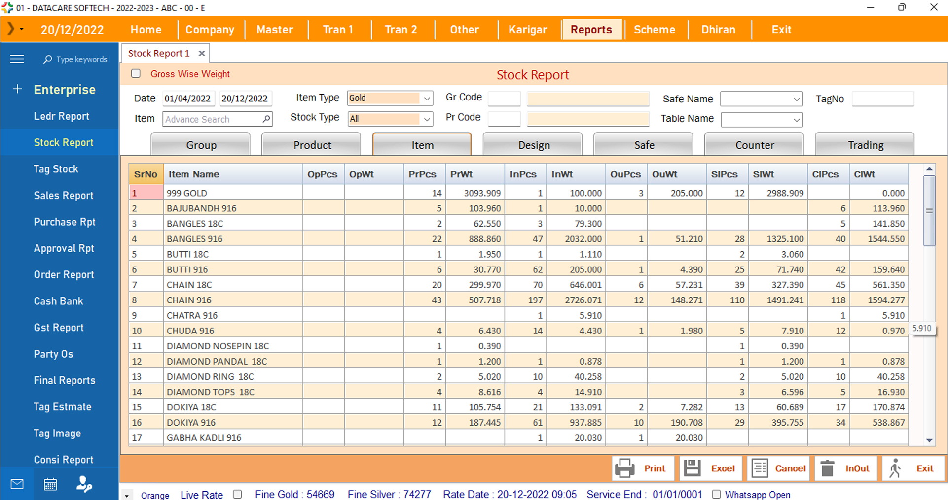Click the Pr Code input box
The height and width of the screenshot is (500, 948).
(504, 119)
